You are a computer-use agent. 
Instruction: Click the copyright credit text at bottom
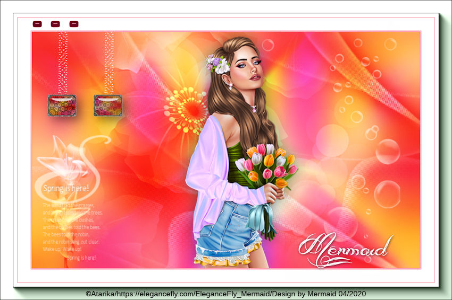[x=225, y=294]
